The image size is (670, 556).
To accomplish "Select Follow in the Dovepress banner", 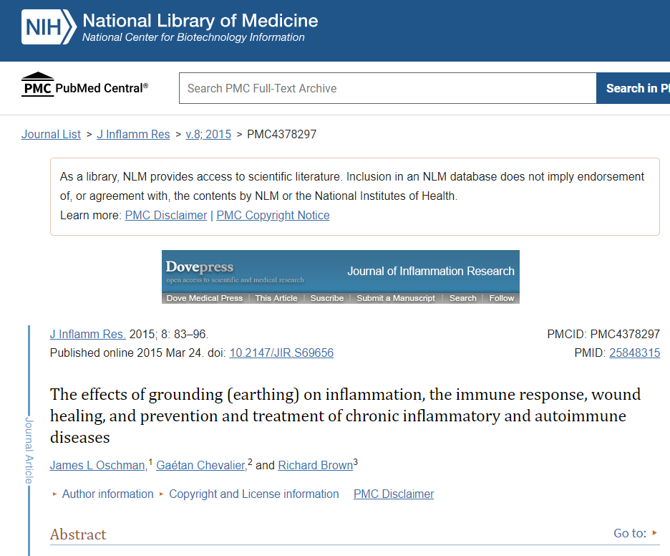I will [x=502, y=298].
